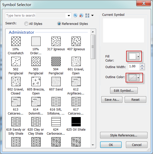Click the Administrator style group header
Viewport: 153px width, 154px height.
click(22, 32)
